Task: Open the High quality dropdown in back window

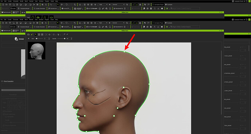Action: click(x=103, y=5)
